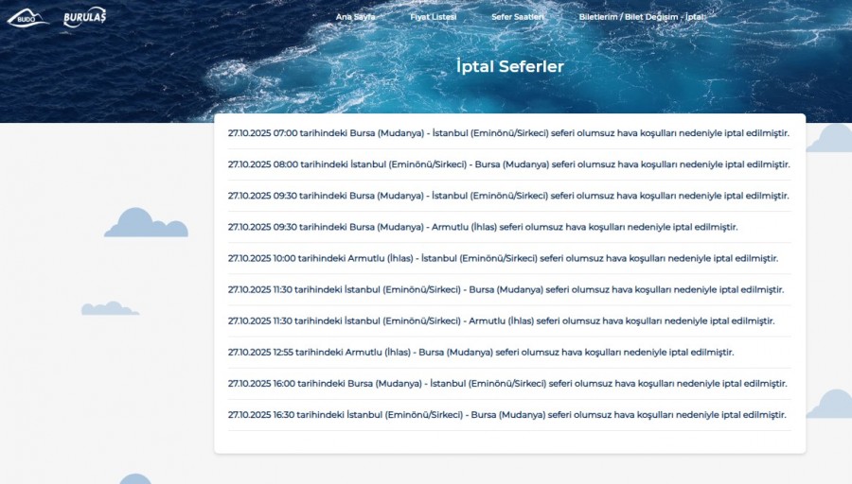The image size is (852, 484).
Task: Go to the Fiyat Listesi page
Action: pos(434,17)
